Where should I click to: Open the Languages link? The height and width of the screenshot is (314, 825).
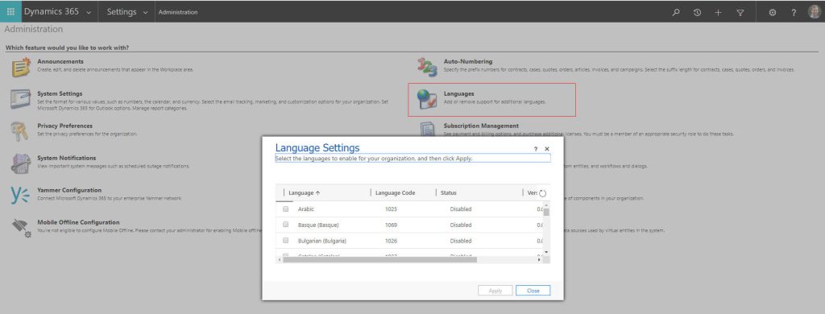tap(458, 93)
